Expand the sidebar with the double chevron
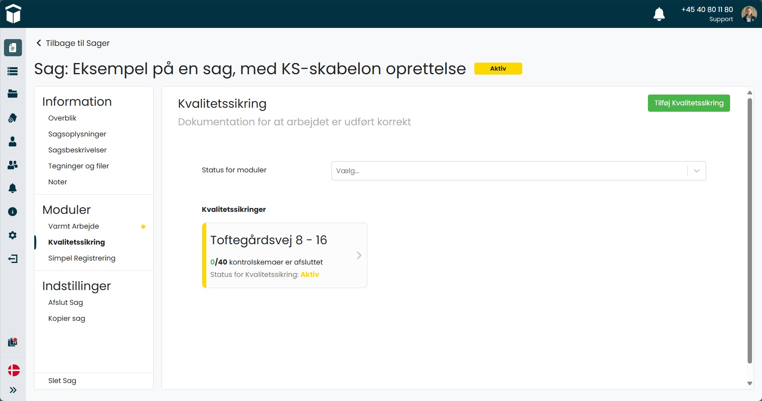This screenshot has width=762, height=401. pos(13,390)
